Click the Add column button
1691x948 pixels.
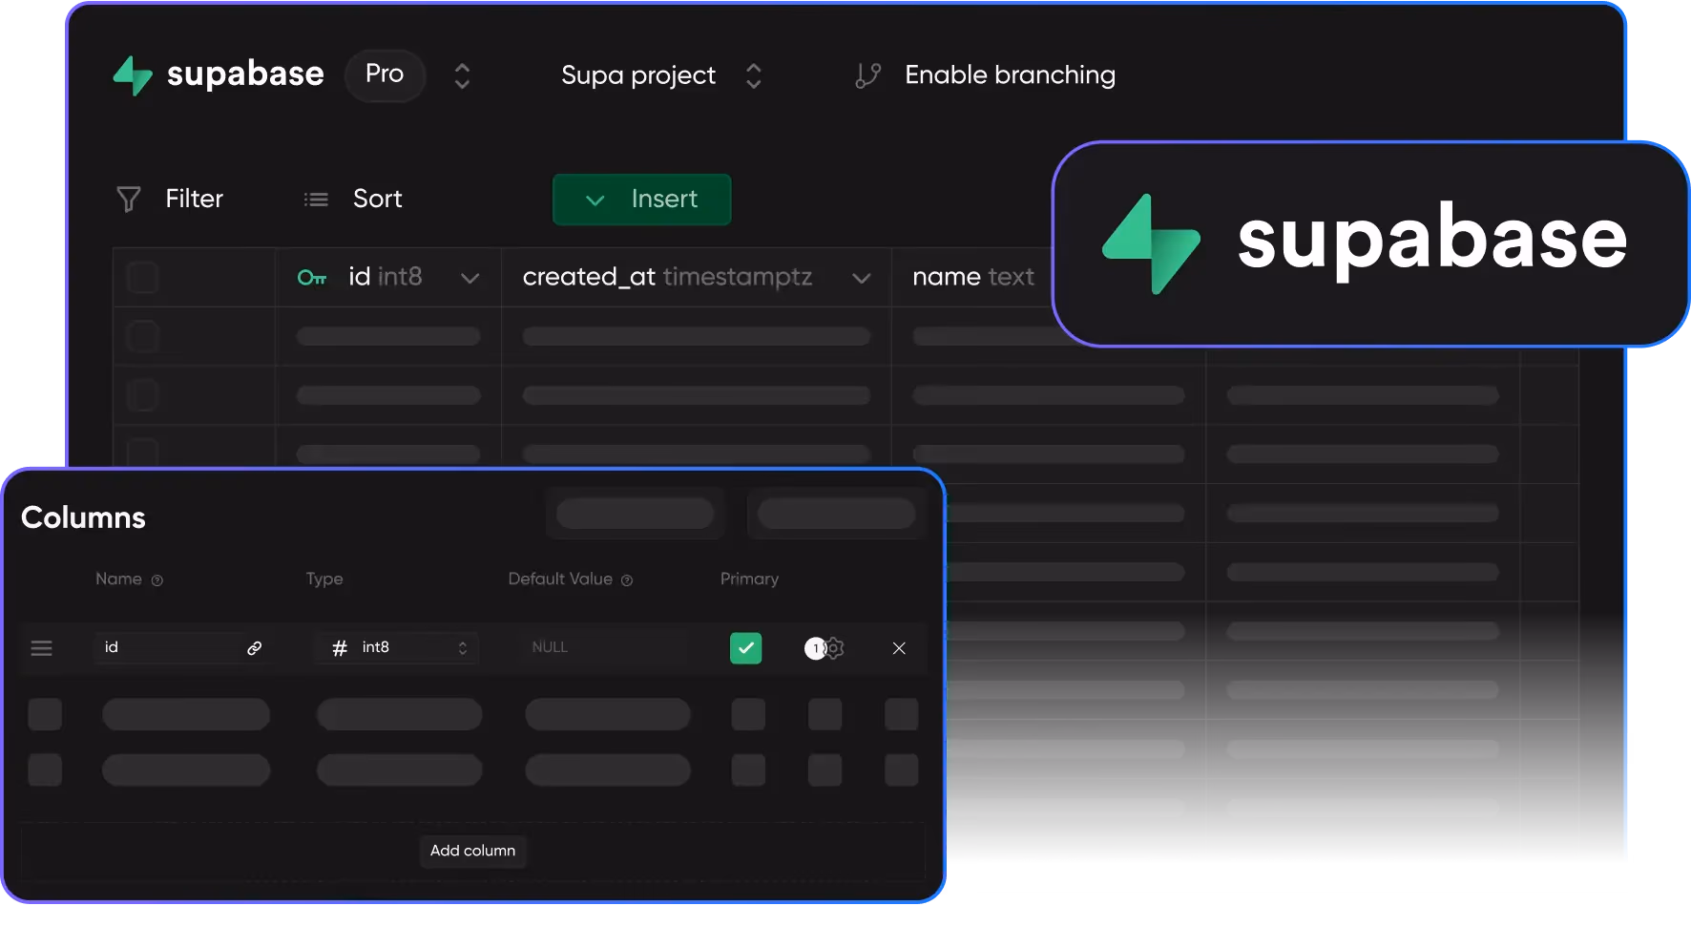[472, 851]
